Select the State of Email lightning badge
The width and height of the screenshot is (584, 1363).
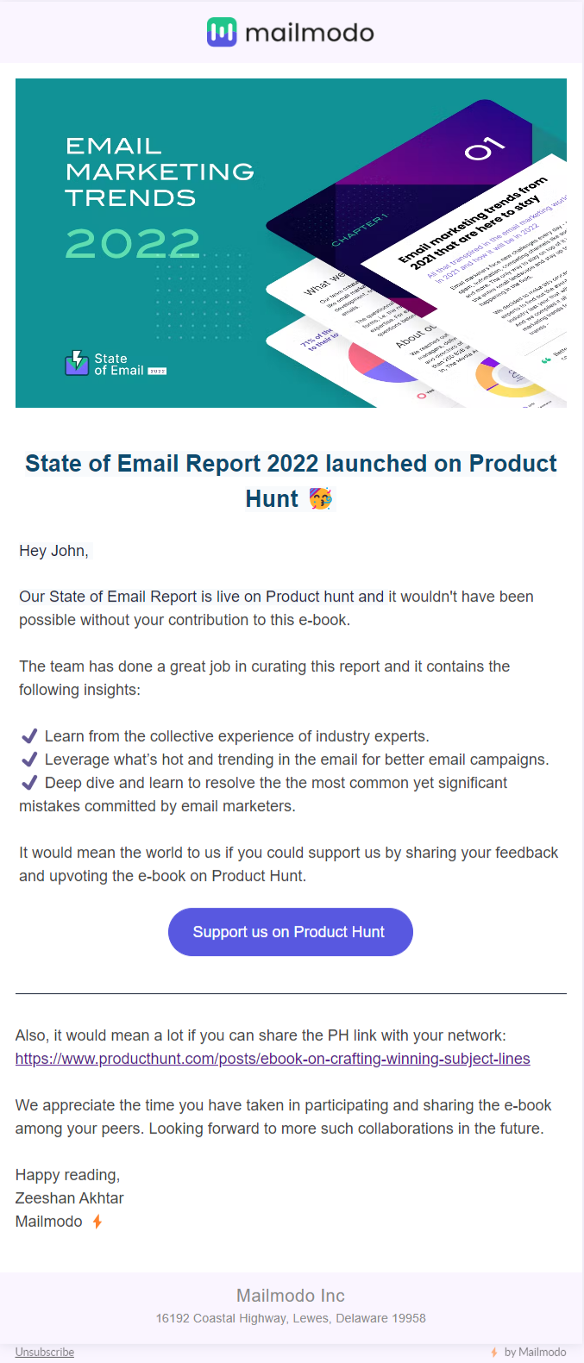point(76,364)
